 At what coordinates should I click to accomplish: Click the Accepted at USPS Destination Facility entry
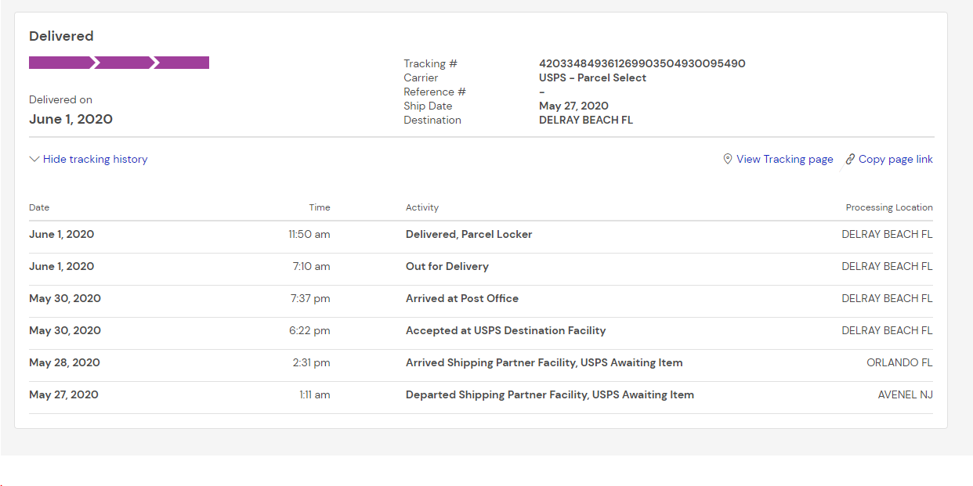[505, 330]
